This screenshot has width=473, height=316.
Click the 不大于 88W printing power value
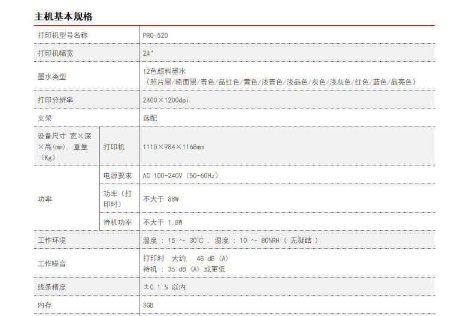tap(161, 198)
